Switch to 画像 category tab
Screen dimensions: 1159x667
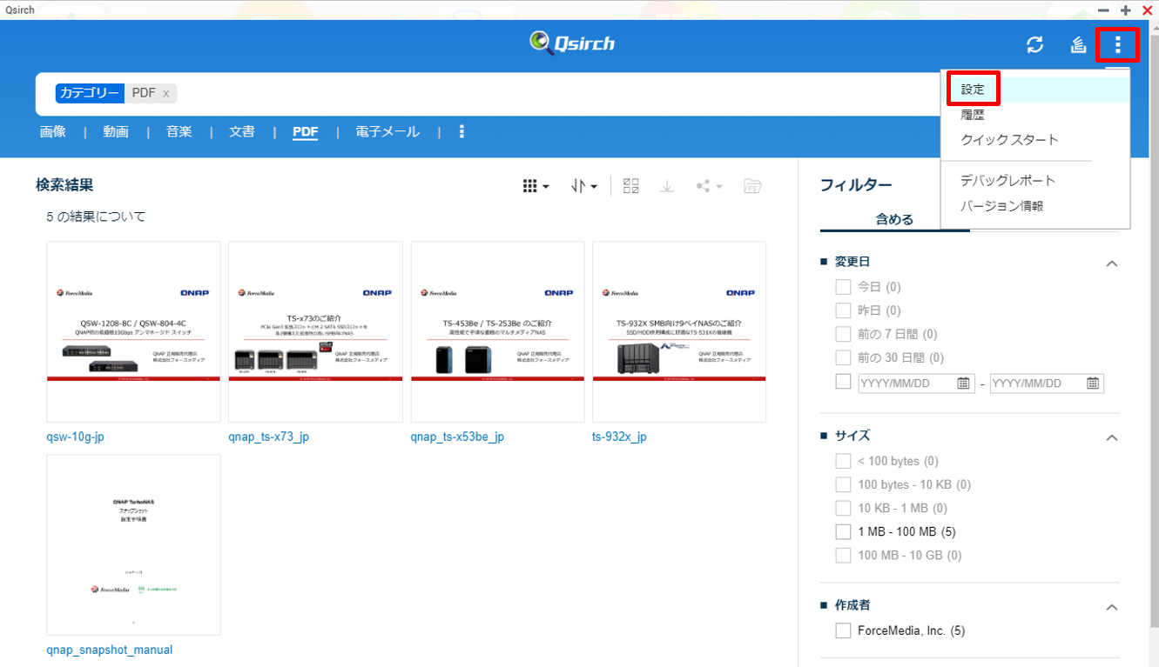pyautogui.click(x=53, y=131)
